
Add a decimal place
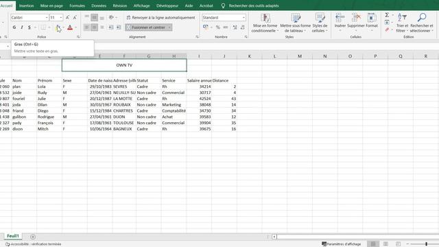point(235,27)
